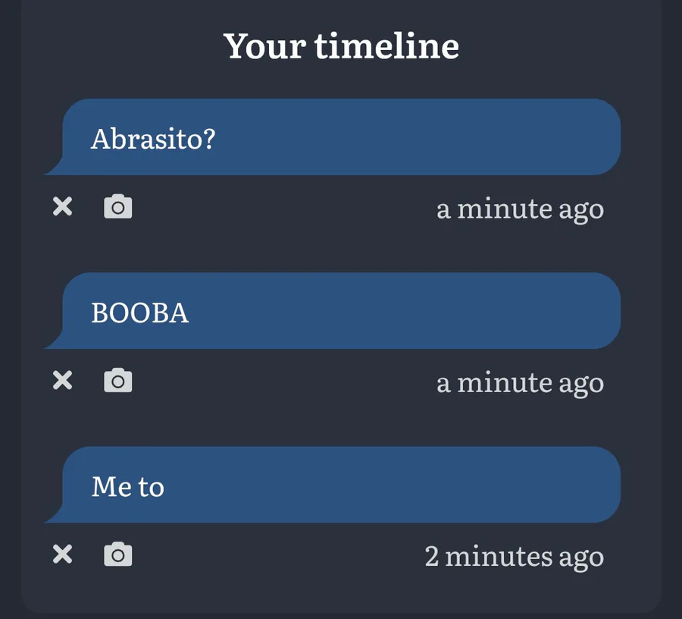Image resolution: width=682 pixels, height=619 pixels.
Task: Select the 'Abrasito?' message bubble
Action: pos(333,137)
